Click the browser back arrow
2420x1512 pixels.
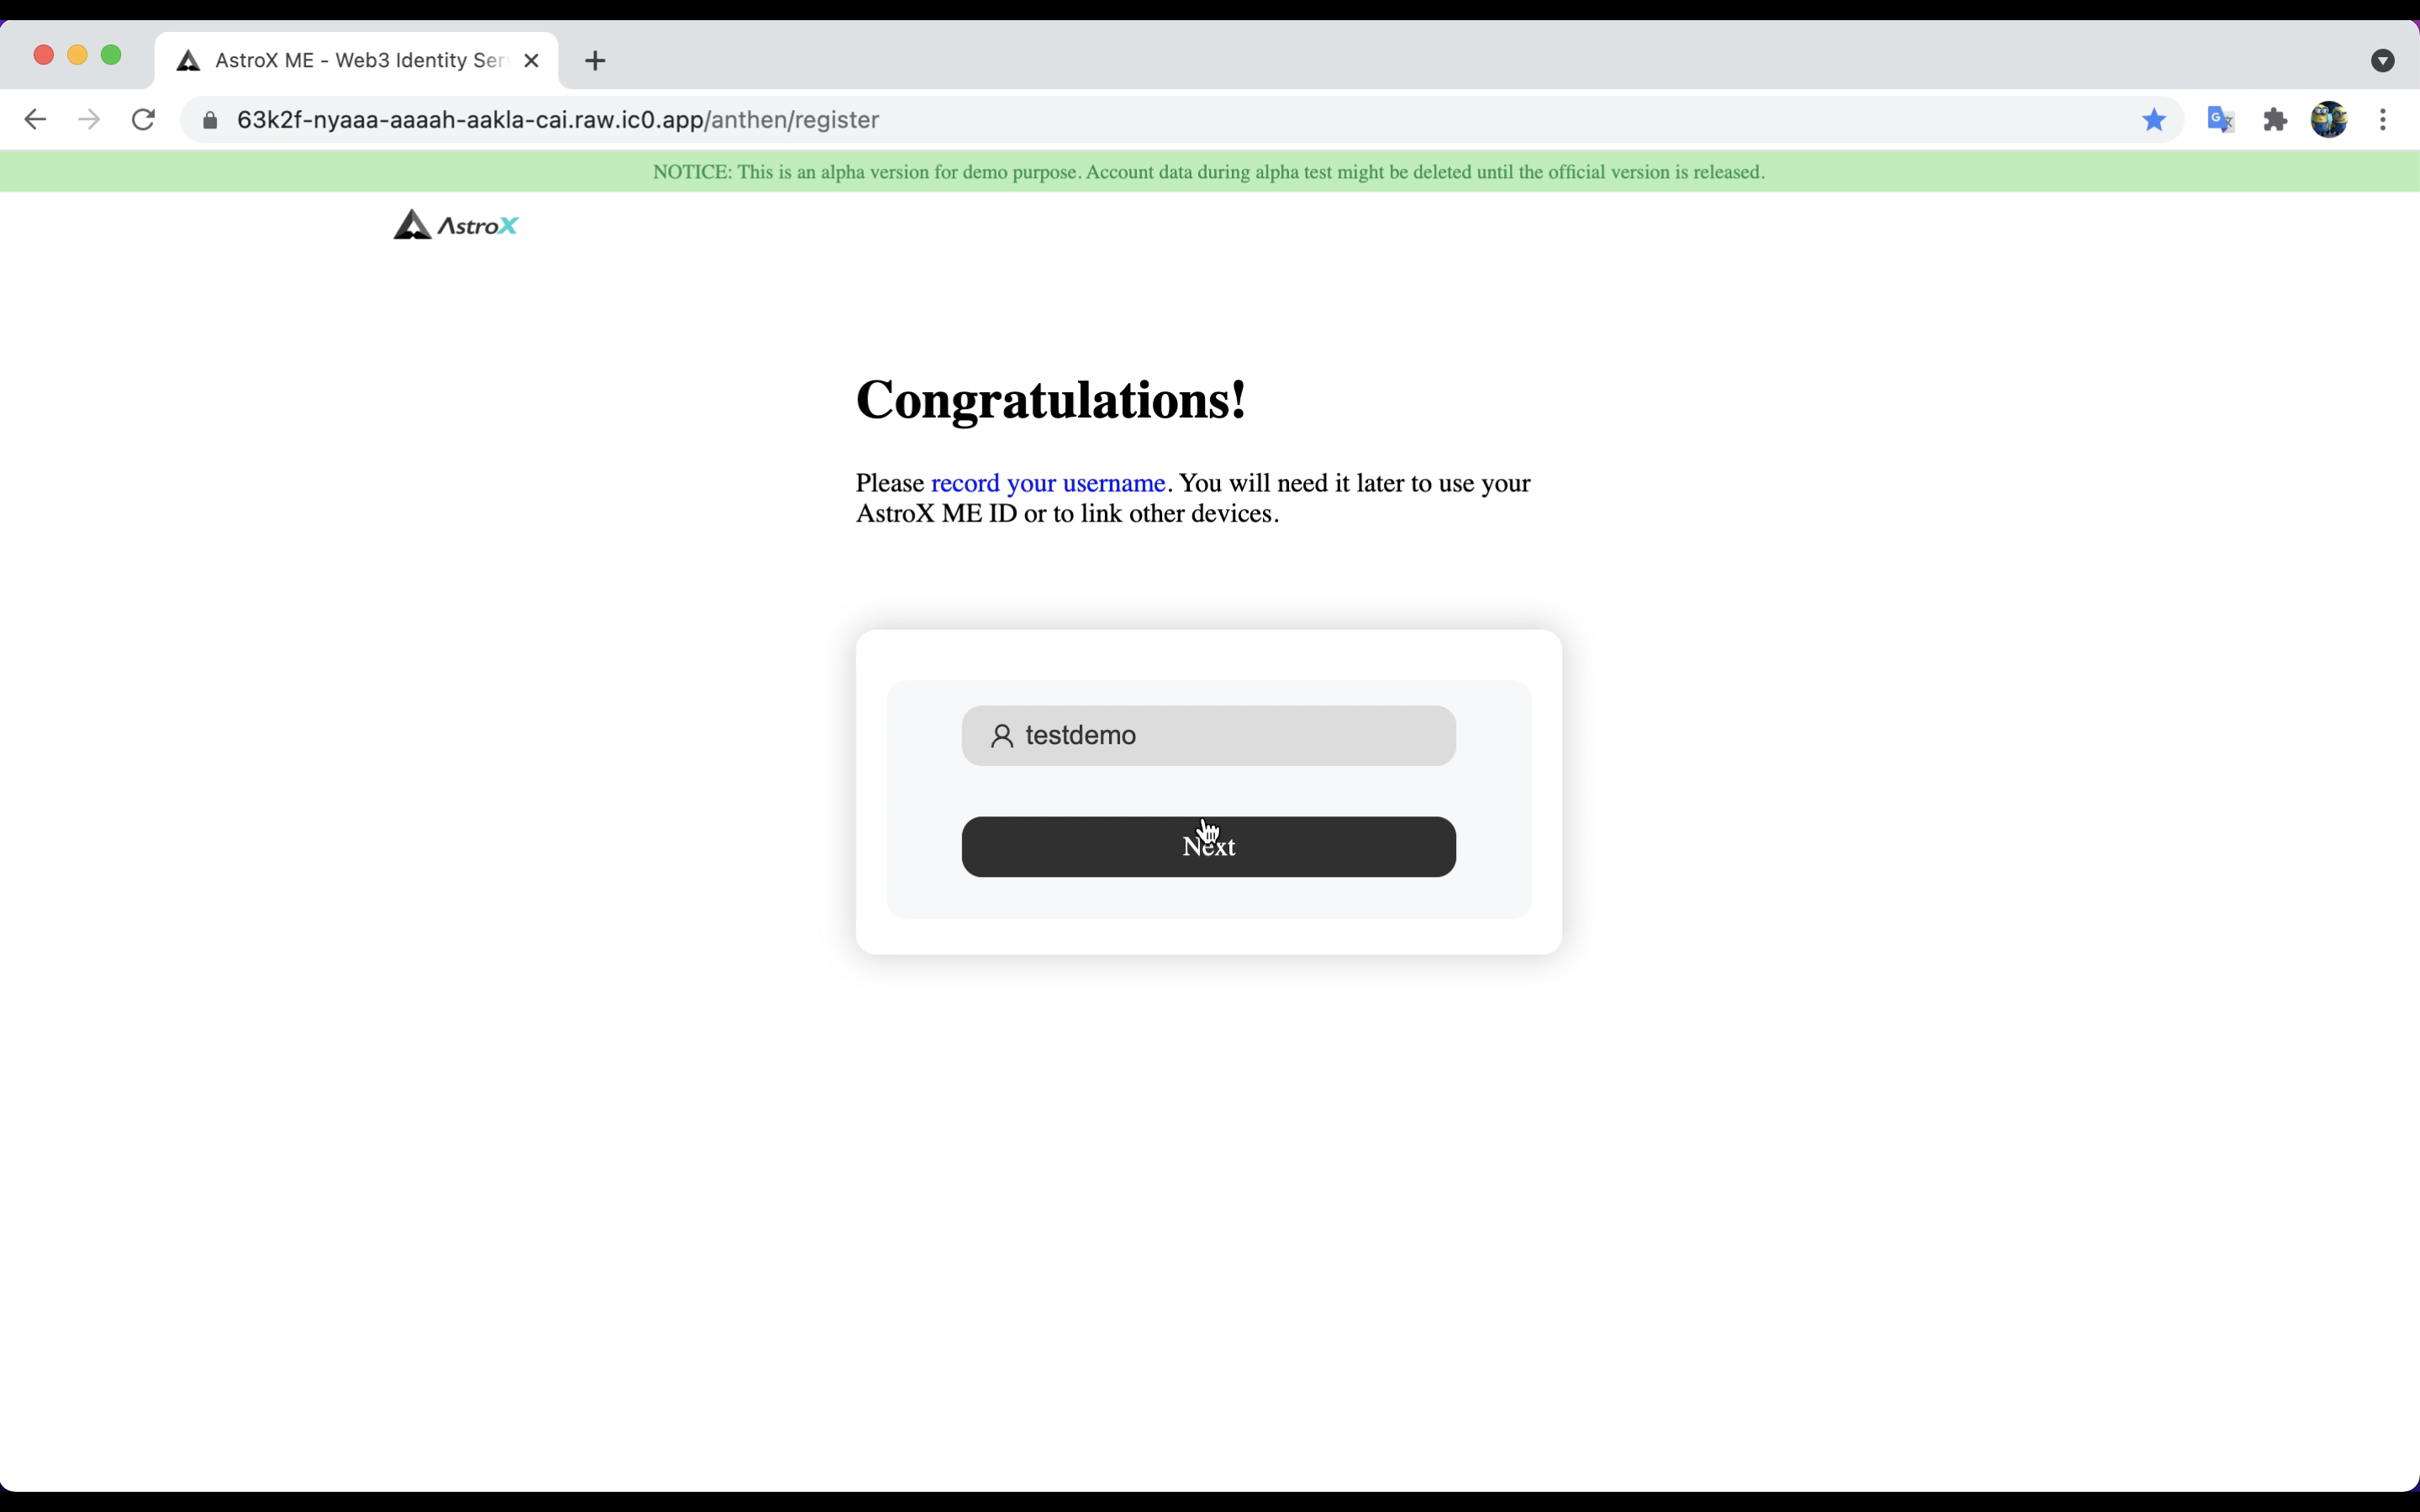[x=35, y=120]
